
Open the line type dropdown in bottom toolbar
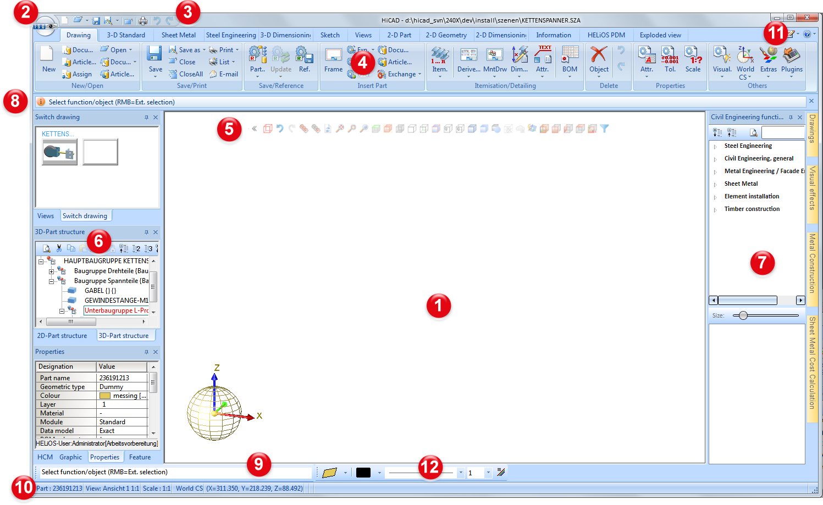coord(461,473)
